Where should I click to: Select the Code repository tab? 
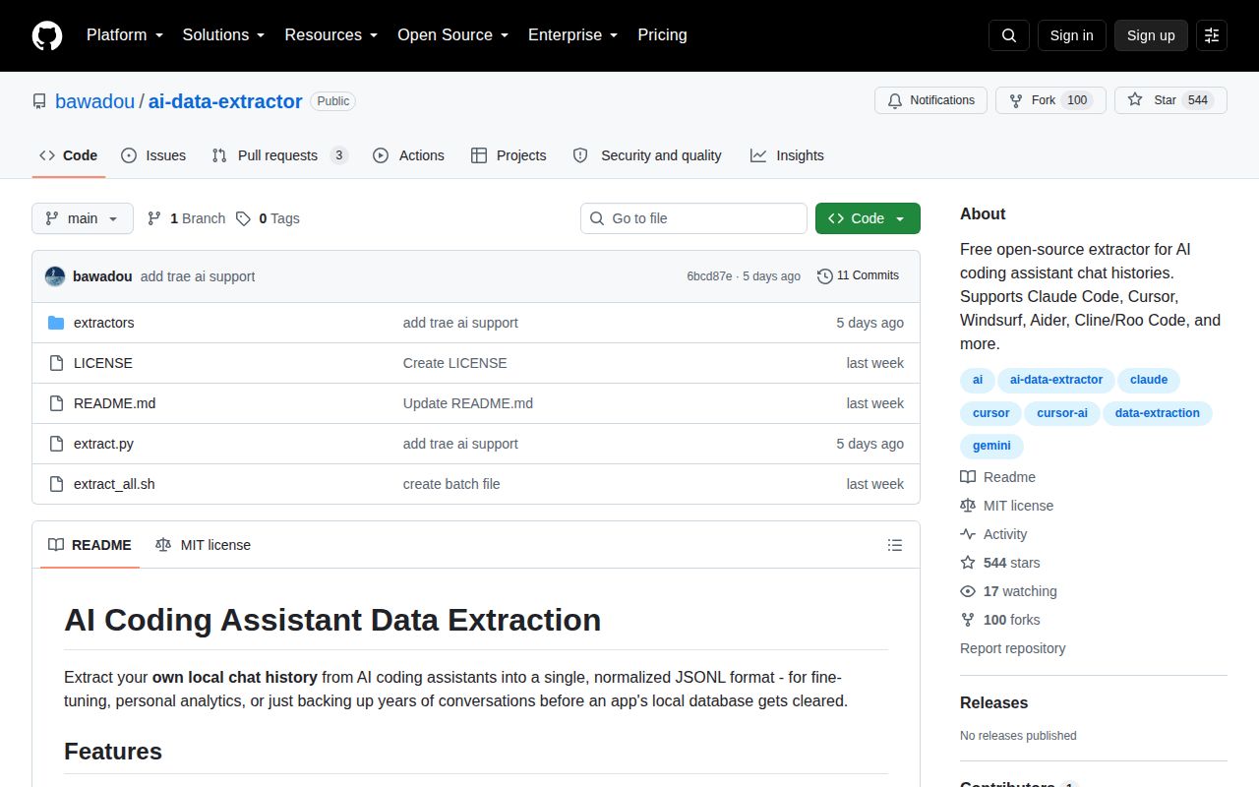pos(69,155)
